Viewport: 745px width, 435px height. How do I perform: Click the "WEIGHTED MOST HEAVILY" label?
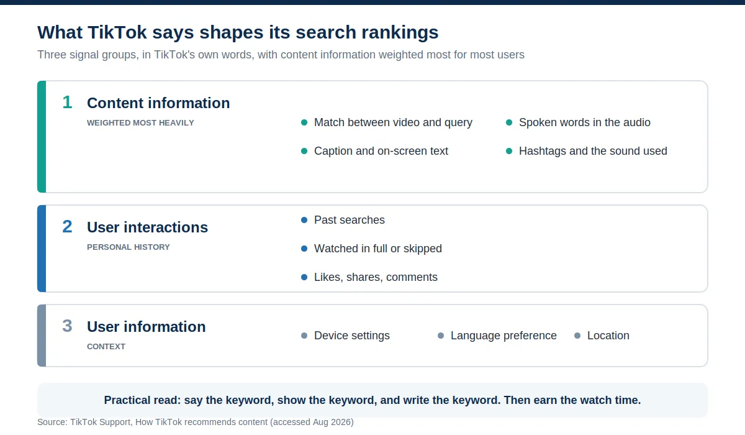pos(140,123)
